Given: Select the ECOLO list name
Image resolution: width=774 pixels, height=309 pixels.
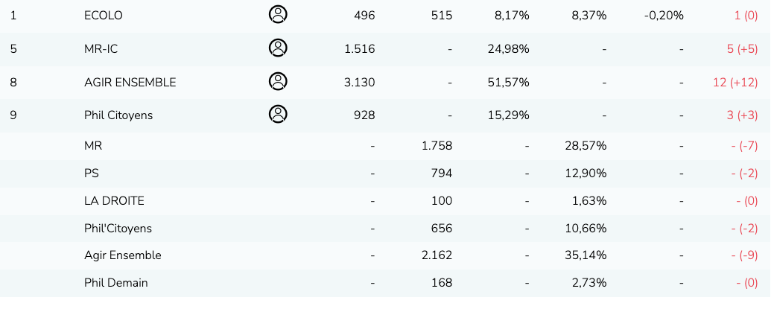Looking at the screenshot, I should [104, 16].
